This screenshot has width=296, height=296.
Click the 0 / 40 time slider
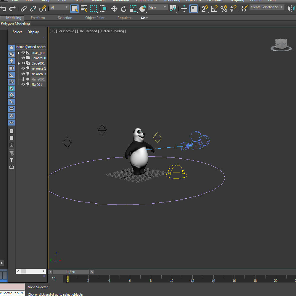tap(71, 272)
